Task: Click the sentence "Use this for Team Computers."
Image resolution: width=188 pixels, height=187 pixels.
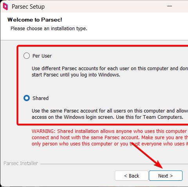Action: click(150, 117)
